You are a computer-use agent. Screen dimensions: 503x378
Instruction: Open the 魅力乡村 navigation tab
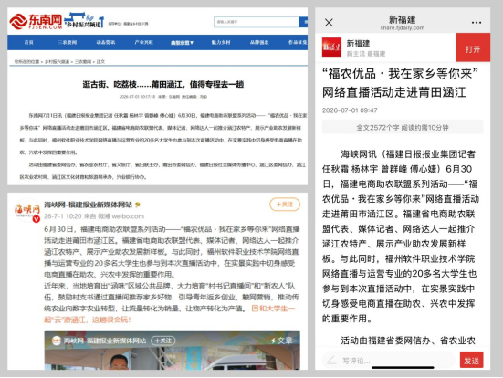[221, 42]
